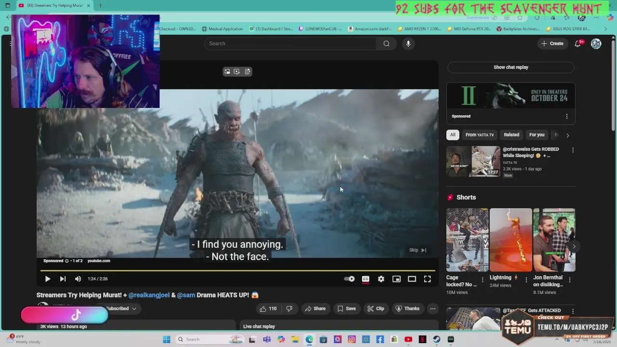Open Amazon.com bookmark

pos(370,29)
